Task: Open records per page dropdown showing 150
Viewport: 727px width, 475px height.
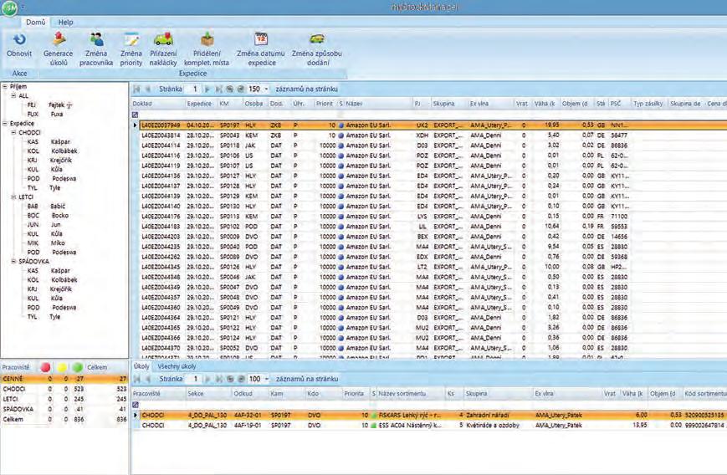Action: (x=266, y=89)
